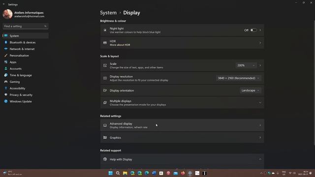
Task: Go to System in the breadcrumb
Action: coord(108,13)
